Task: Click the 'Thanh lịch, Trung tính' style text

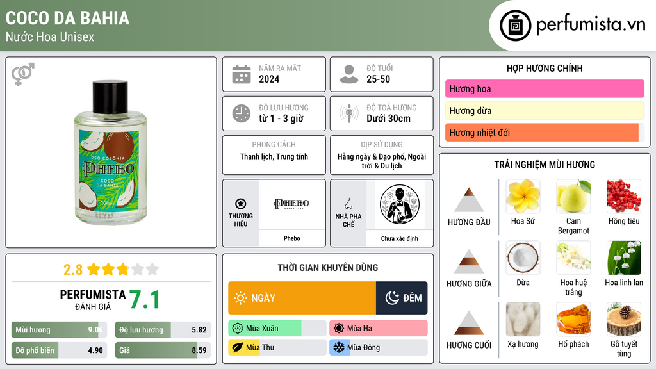Action: click(x=274, y=156)
